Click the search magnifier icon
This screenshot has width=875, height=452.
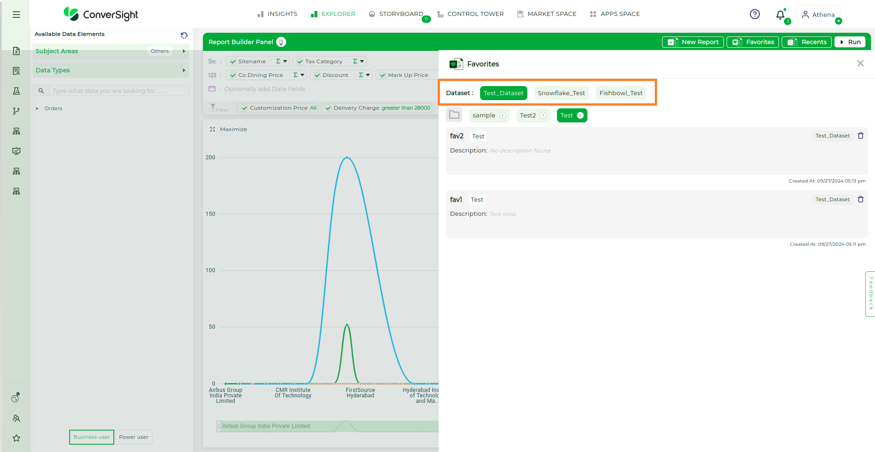tap(41, 91)
